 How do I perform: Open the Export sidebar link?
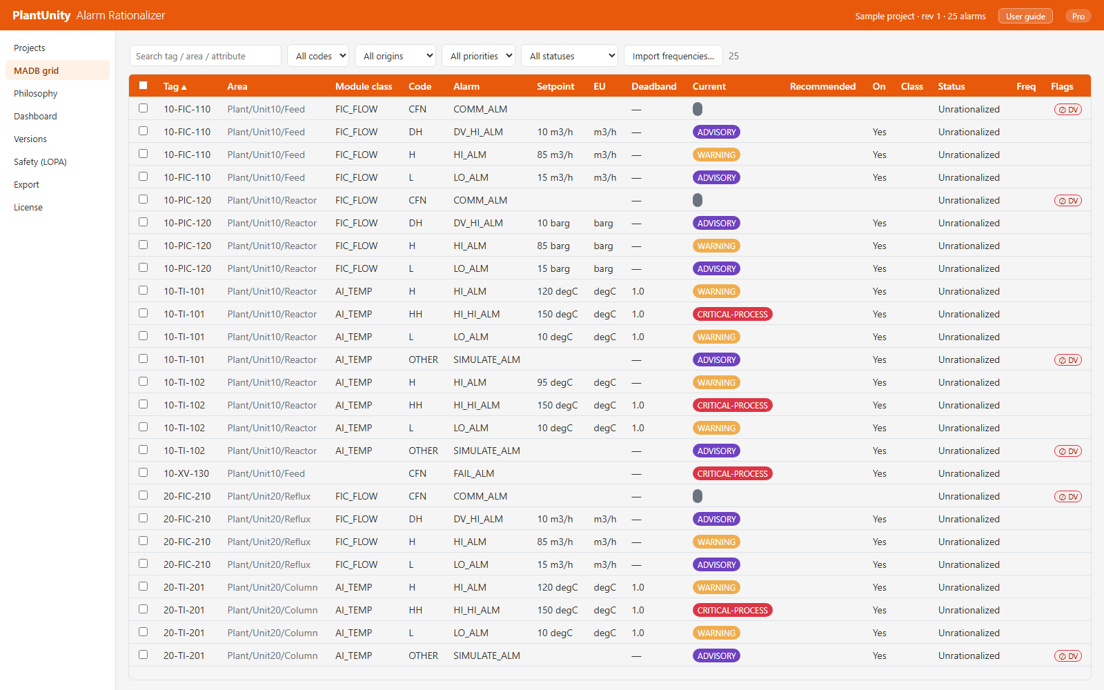point(57,185)
